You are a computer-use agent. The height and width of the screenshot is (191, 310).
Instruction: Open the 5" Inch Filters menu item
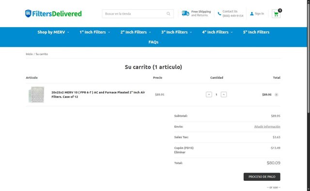pos(256,32)
